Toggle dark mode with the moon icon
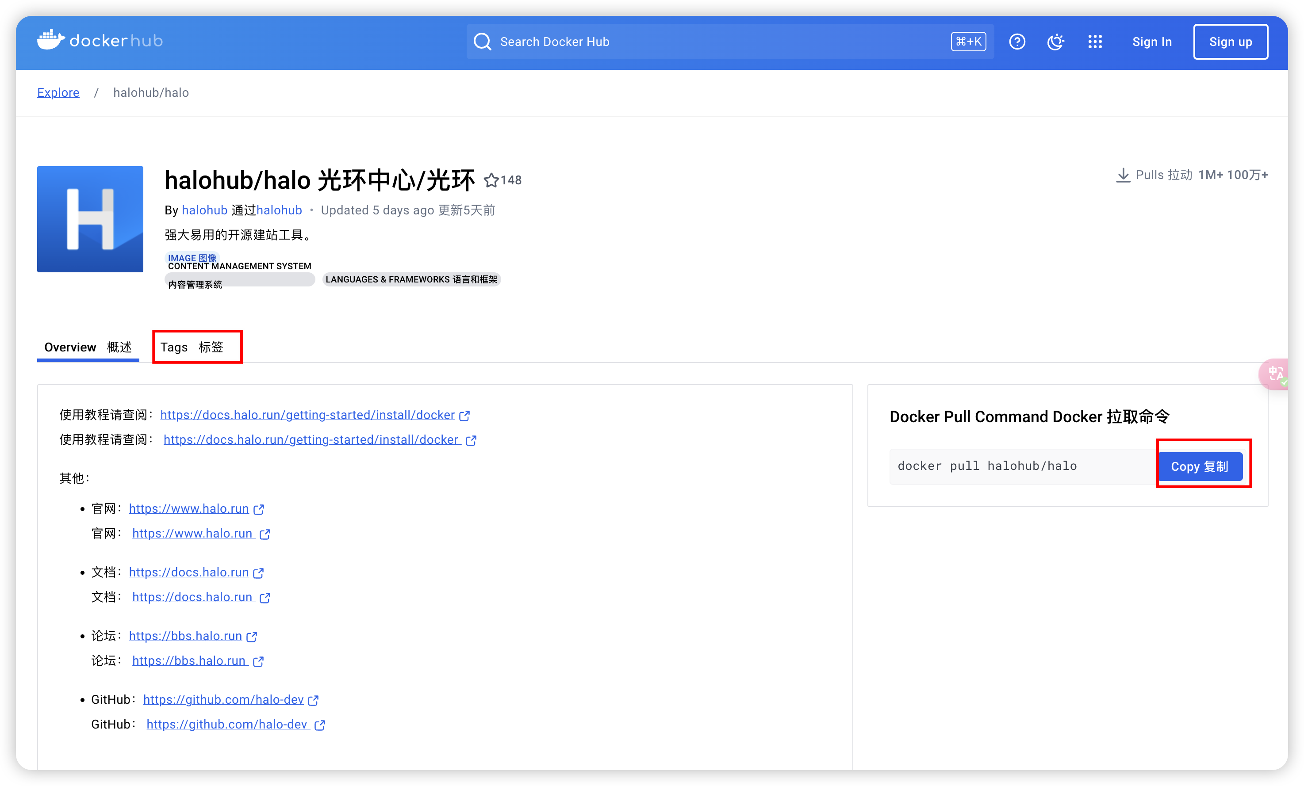Screen dimensions: 1304x786 tap(1056, 41)
